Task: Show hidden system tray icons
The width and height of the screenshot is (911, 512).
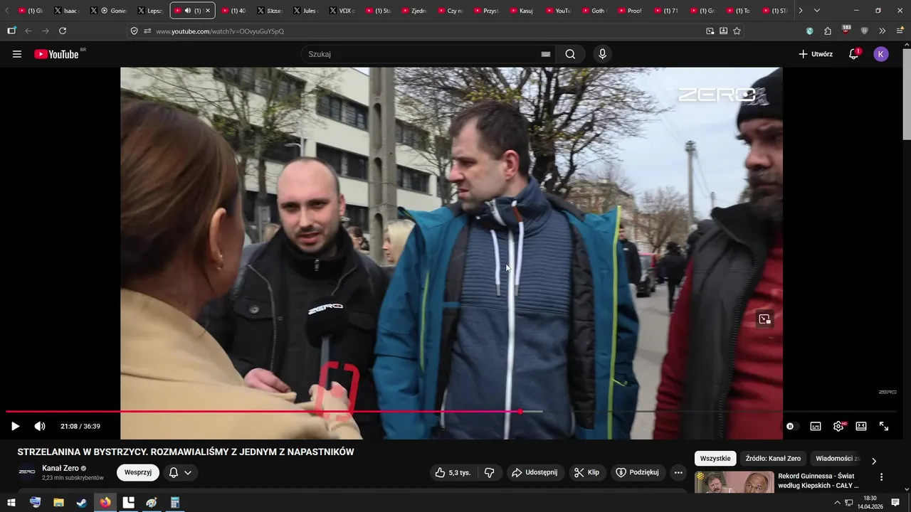Action: point(837,502)
